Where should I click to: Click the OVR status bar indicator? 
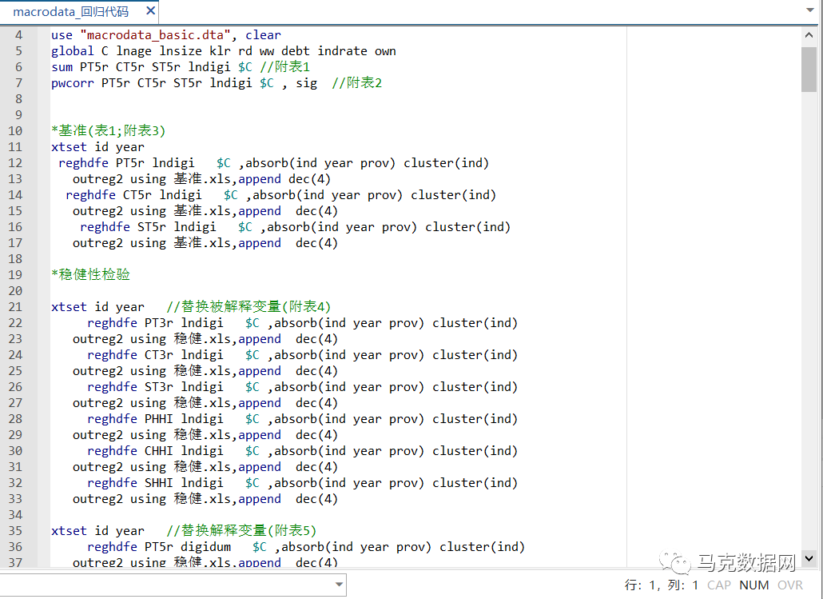790,585
